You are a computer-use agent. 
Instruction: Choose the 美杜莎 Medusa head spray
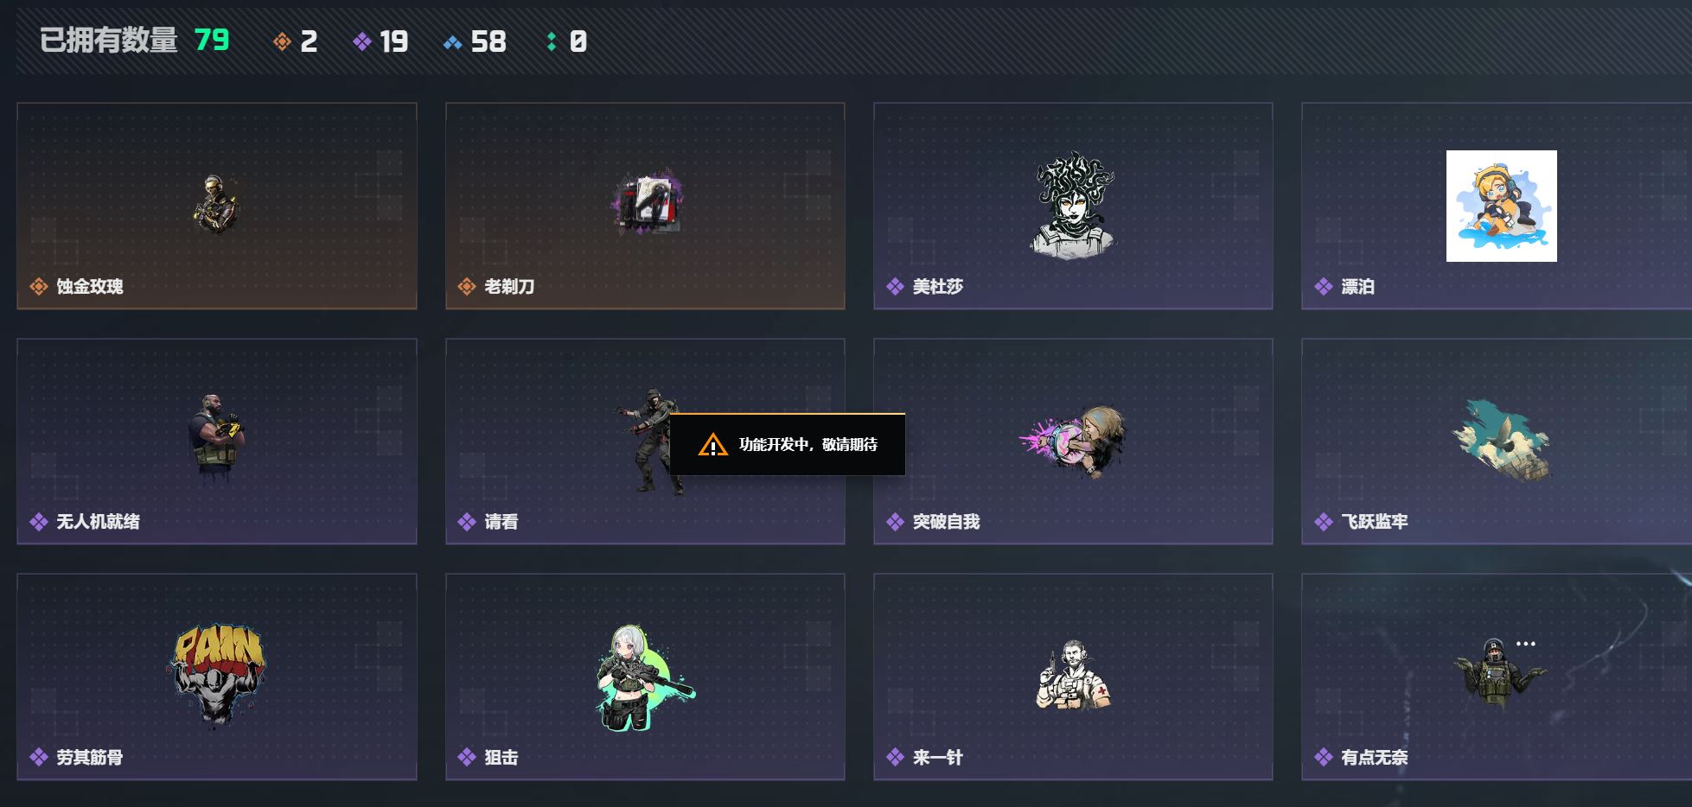pyautogui.click(x=1073, y=205)
